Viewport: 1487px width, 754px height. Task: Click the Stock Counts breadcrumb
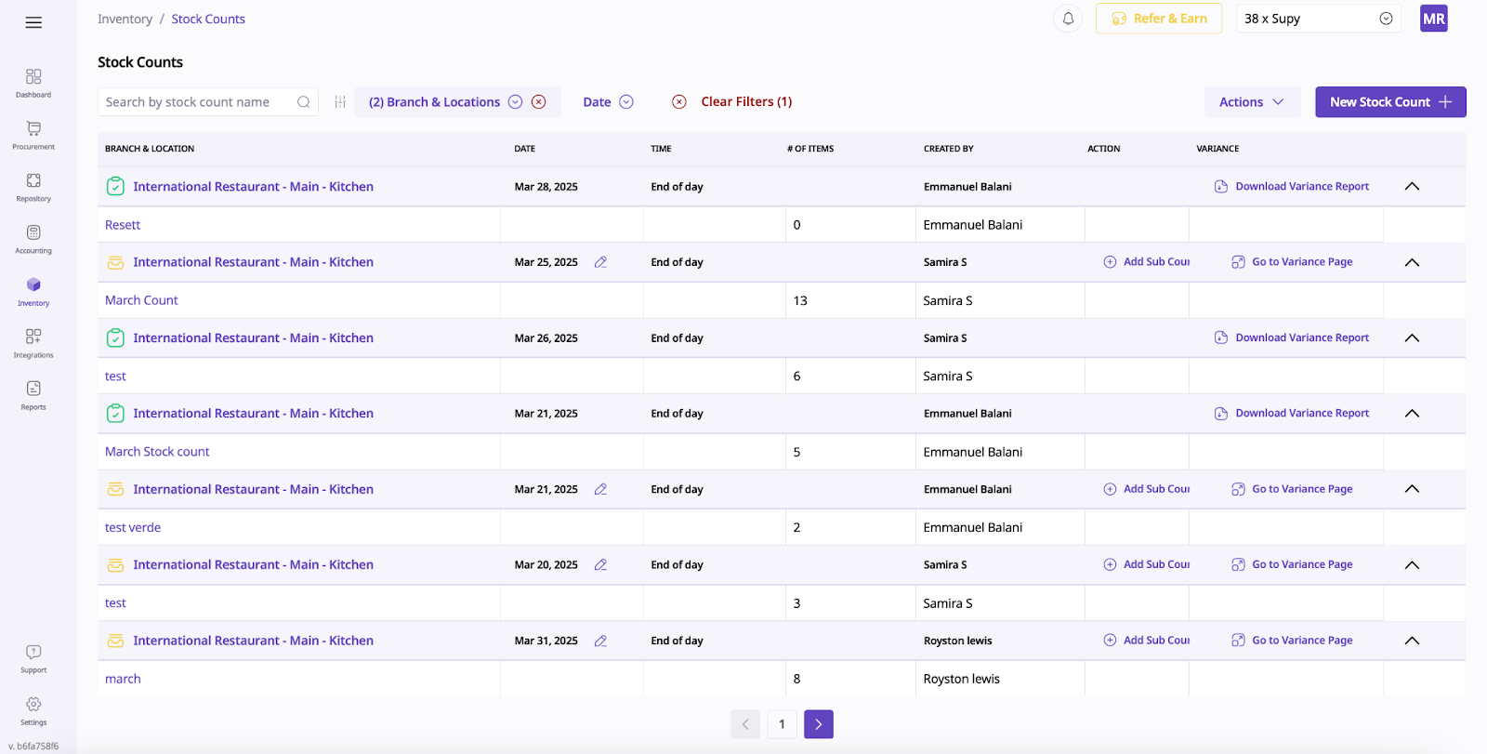[208, 19]
